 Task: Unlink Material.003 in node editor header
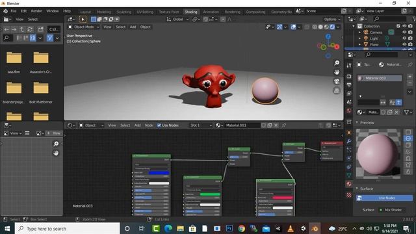(x=276, y=125)
